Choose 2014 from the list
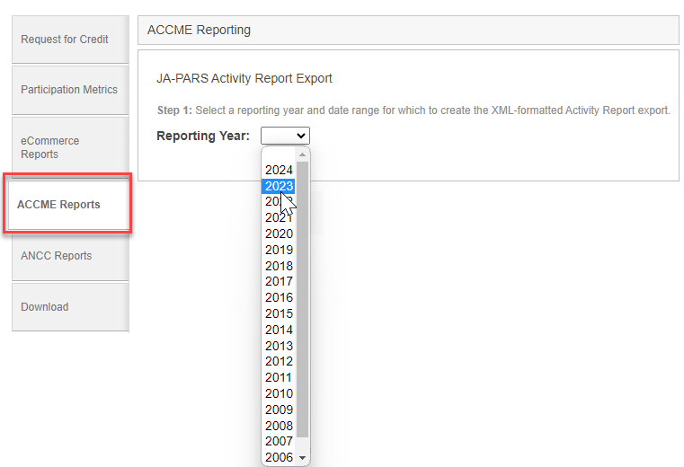The image size is (684, 467). click(280, 330)
